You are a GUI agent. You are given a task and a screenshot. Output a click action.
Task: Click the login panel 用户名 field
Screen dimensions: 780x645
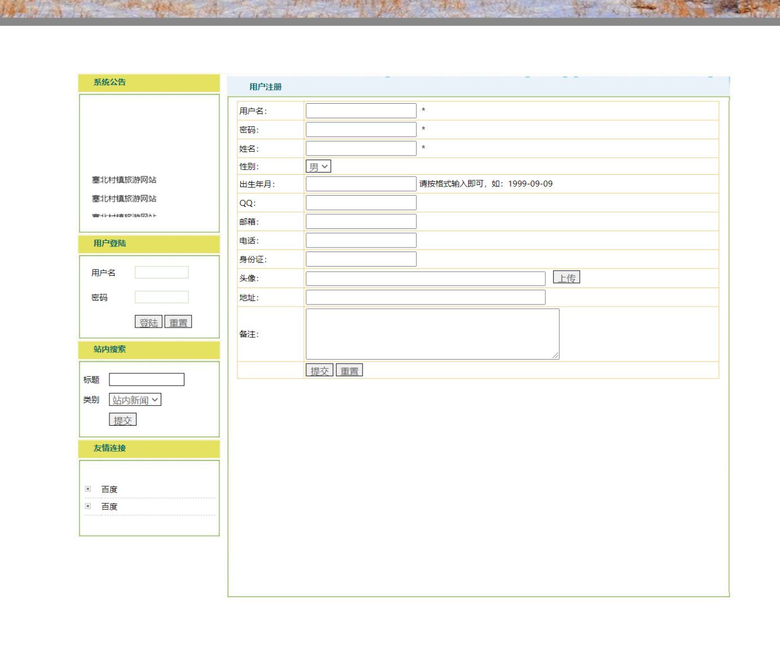point(162,272)
